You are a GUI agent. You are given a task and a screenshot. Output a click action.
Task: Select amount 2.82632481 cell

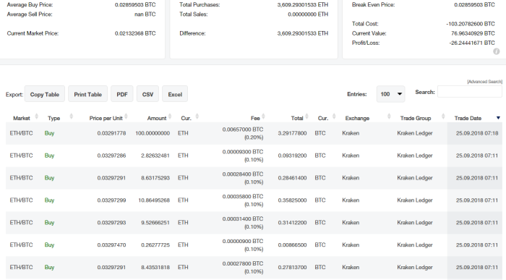(x=155, y=156)
